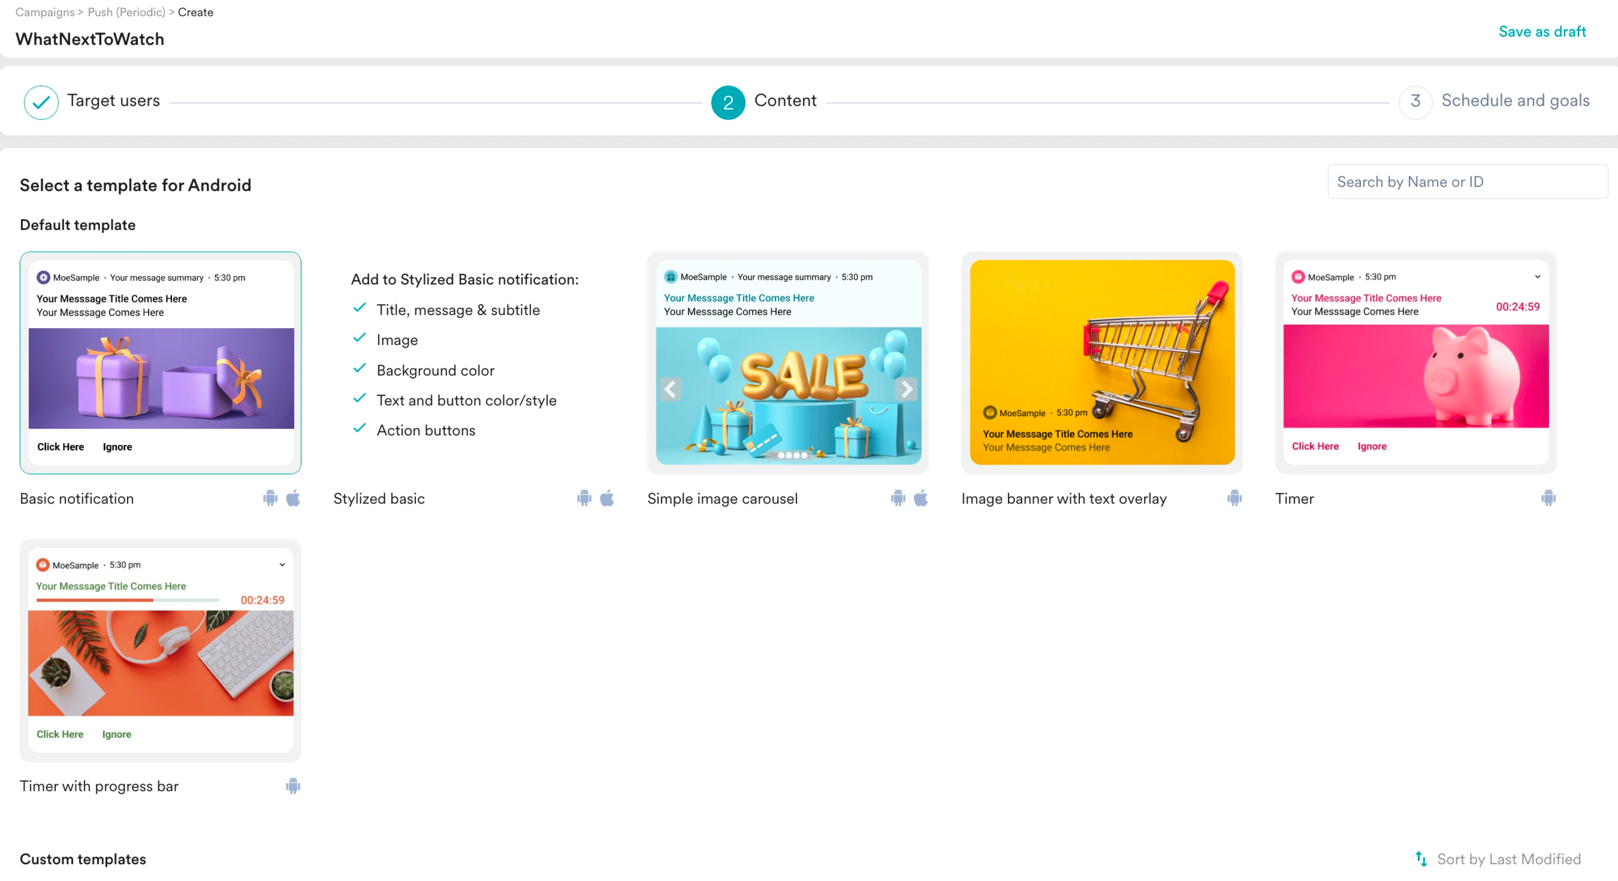Select the Simple image carousel template
The width and height of the screenshot is (1618, 881).
click(x=788, y=363)
